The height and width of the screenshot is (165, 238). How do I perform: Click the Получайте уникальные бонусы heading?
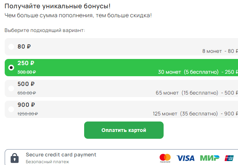pyautogui.click(x=58, y=6)
